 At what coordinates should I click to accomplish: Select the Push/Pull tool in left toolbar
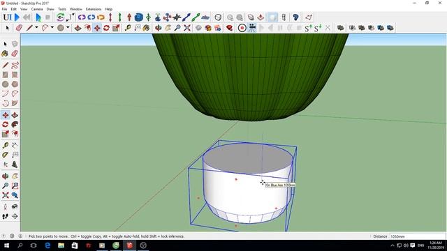pyautogui.click(x=15, y=115)
